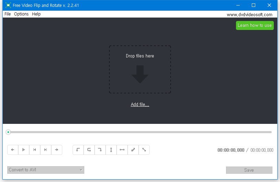The height and width of the screenshot is (182, 280).
Task: Rotate video 90 degrees clockwise
Action: [x=100, y=150]
